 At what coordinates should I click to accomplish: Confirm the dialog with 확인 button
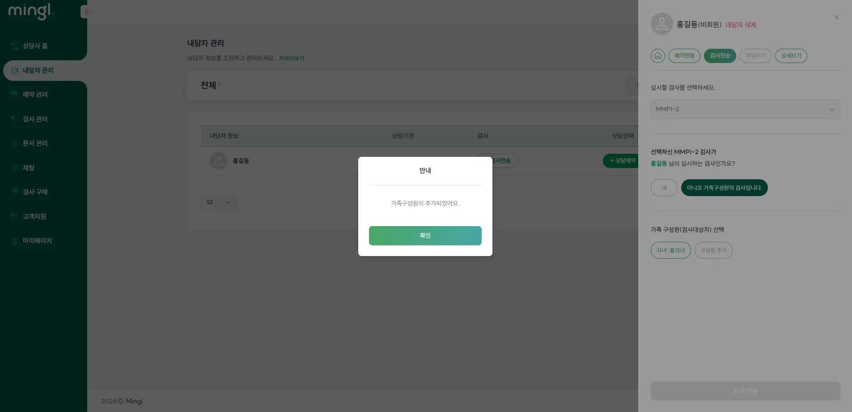[425, 235]
